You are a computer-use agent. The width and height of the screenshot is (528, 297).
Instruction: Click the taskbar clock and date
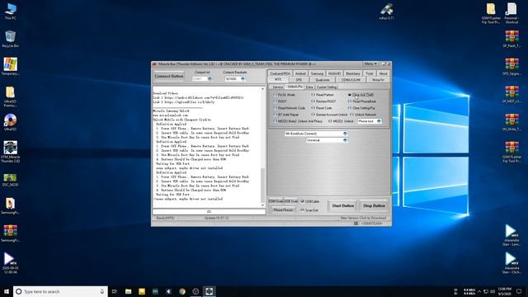[x=504, y=291]
